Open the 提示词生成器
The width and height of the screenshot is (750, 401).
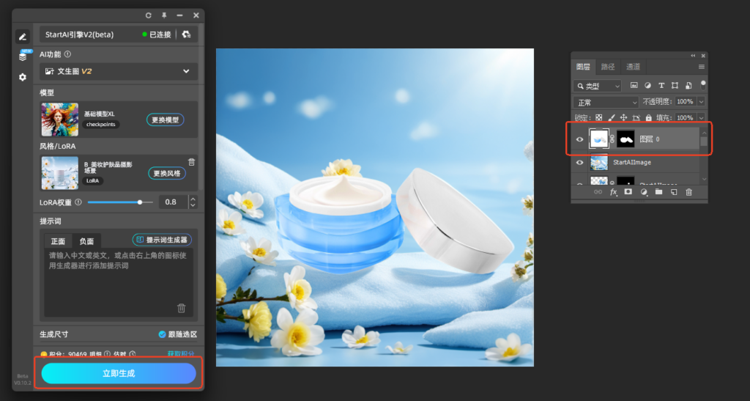[x=162, y=240]
